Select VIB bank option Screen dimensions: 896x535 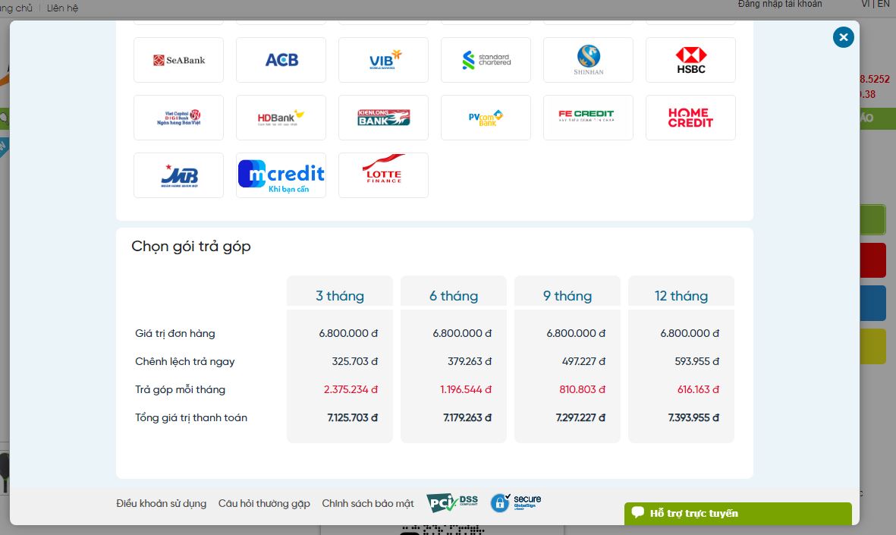coord(383,60)
